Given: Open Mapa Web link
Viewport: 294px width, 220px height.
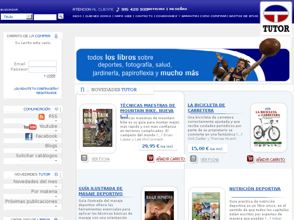Looking at the screenshot, I should pyautogui.click(x=123, y=16).
